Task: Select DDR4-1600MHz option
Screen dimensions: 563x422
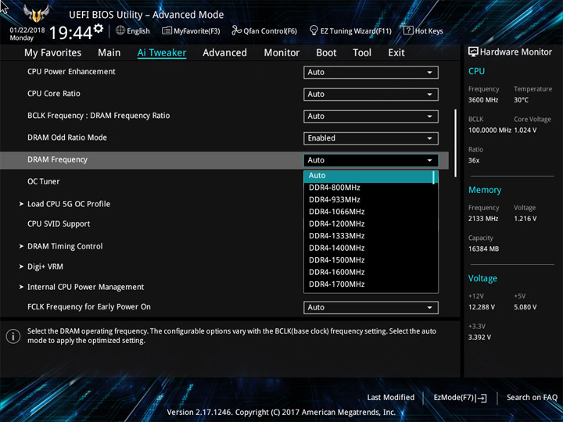Action: click(x=369, y=273)
